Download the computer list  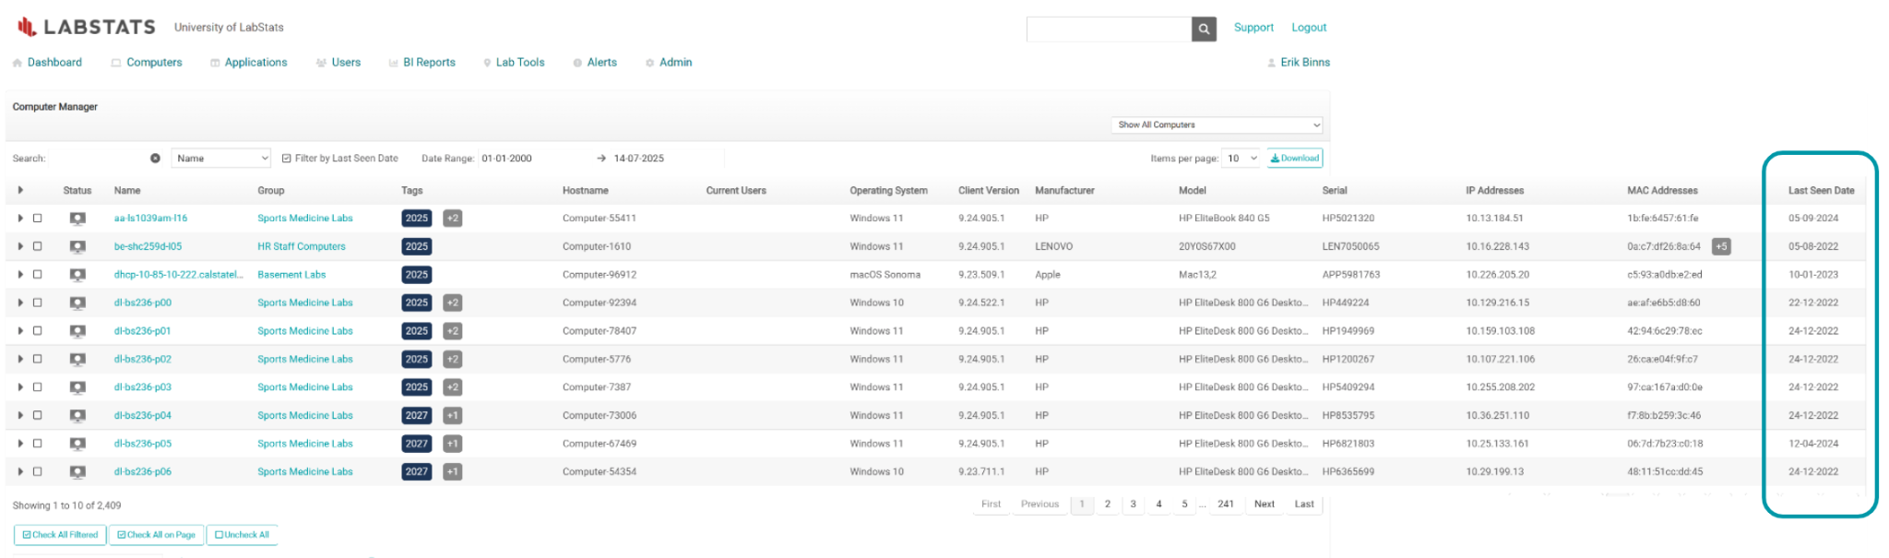point(1294,159)
